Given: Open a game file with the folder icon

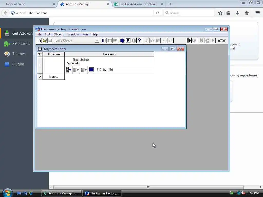Looking at the screenshot, I should coord(45,41).
